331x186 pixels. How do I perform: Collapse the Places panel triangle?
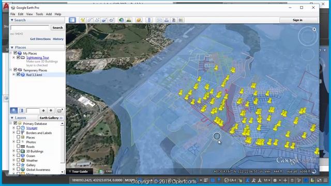[x=12, y=48]
